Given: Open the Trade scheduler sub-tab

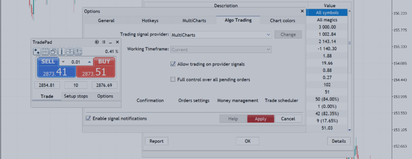Looking at the screenshot, I should click(x=281, y=100).
